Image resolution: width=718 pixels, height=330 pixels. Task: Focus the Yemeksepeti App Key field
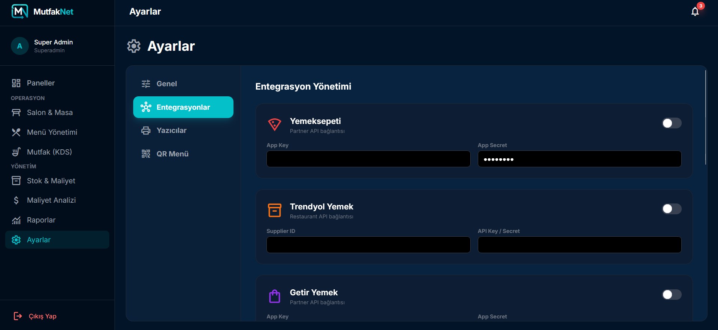coord(368,159)
